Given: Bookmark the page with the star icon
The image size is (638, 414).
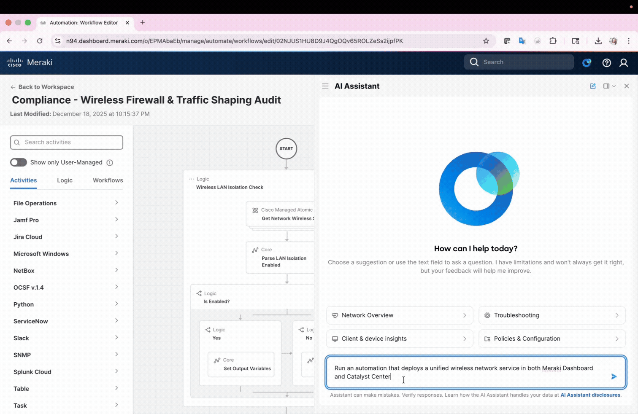Looking at the screenshot, I should (486, 41).
